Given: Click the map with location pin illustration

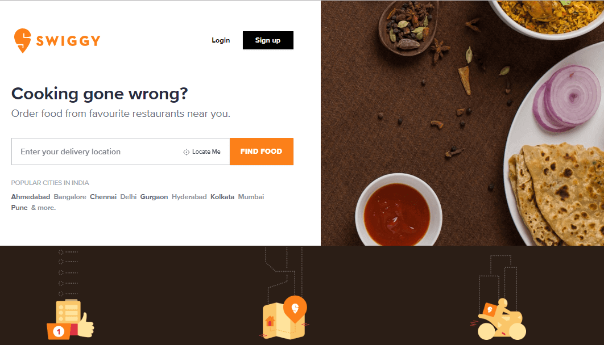Looking at the screenshot, I should click(285, 318).
